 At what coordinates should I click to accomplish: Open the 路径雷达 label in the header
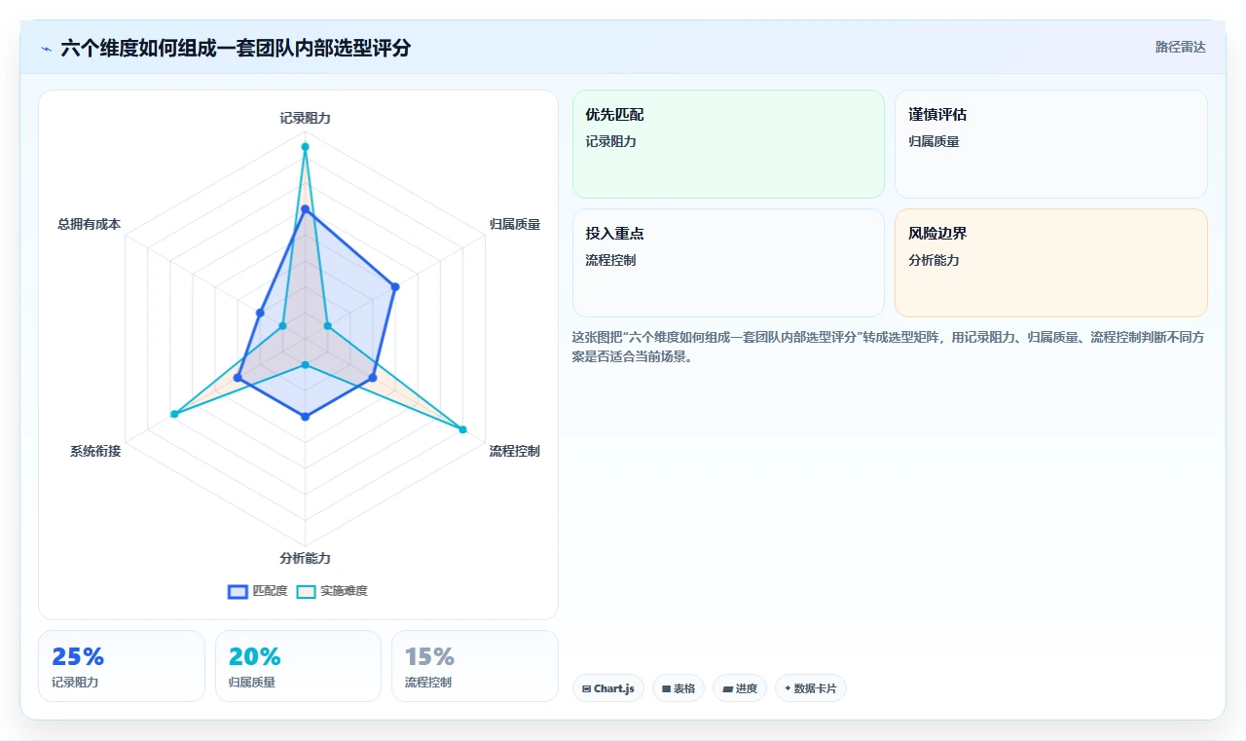pos(1180,47)
